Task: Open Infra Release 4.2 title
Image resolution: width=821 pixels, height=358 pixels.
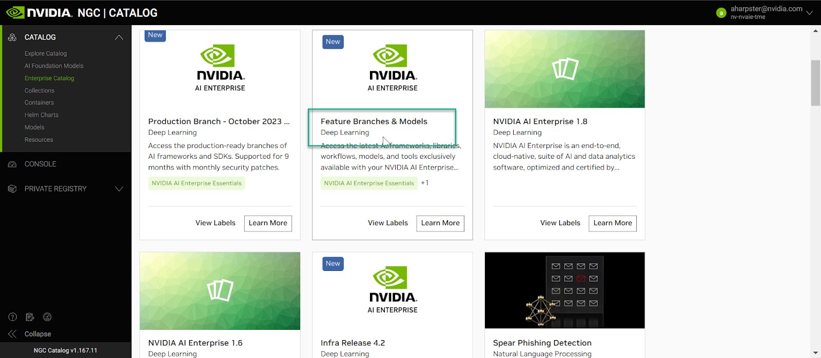Action: coord(353,343)
